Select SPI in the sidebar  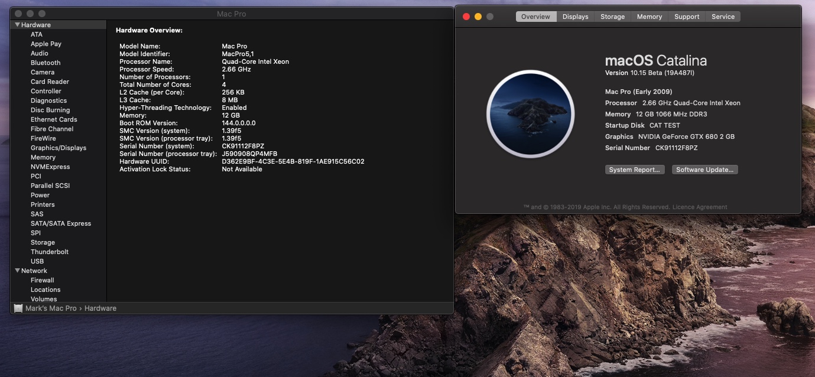click(35, 233)
